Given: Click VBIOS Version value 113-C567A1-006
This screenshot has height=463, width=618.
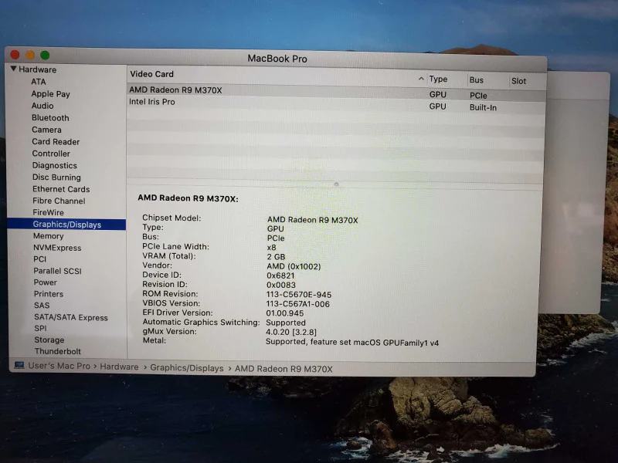Looking at the screenshot, I should [x=297, y=304].
